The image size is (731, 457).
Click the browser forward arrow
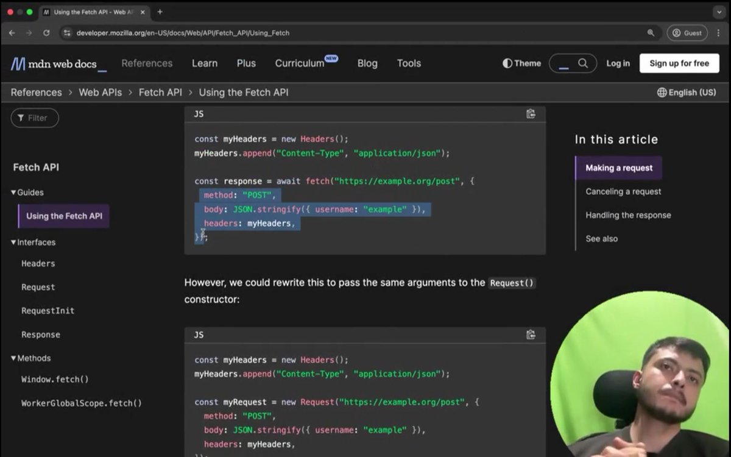click(x=29, y=33)
